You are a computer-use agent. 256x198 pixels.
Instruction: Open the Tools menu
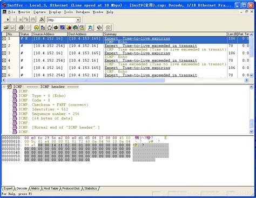(x=69, y=12)
